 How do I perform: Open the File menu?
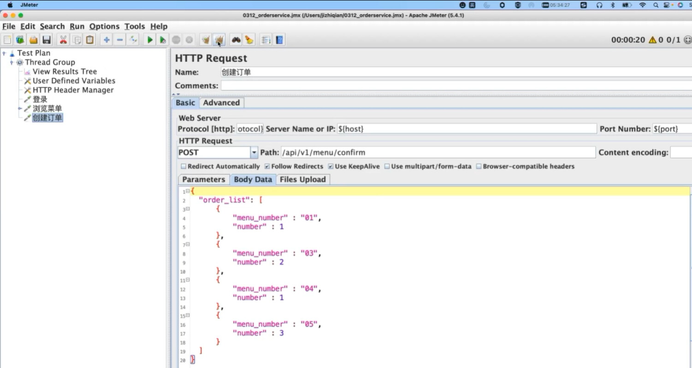coord(9,27)
